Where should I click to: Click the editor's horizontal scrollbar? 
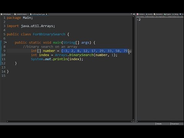pyautogui.click(x=69, y=122)
